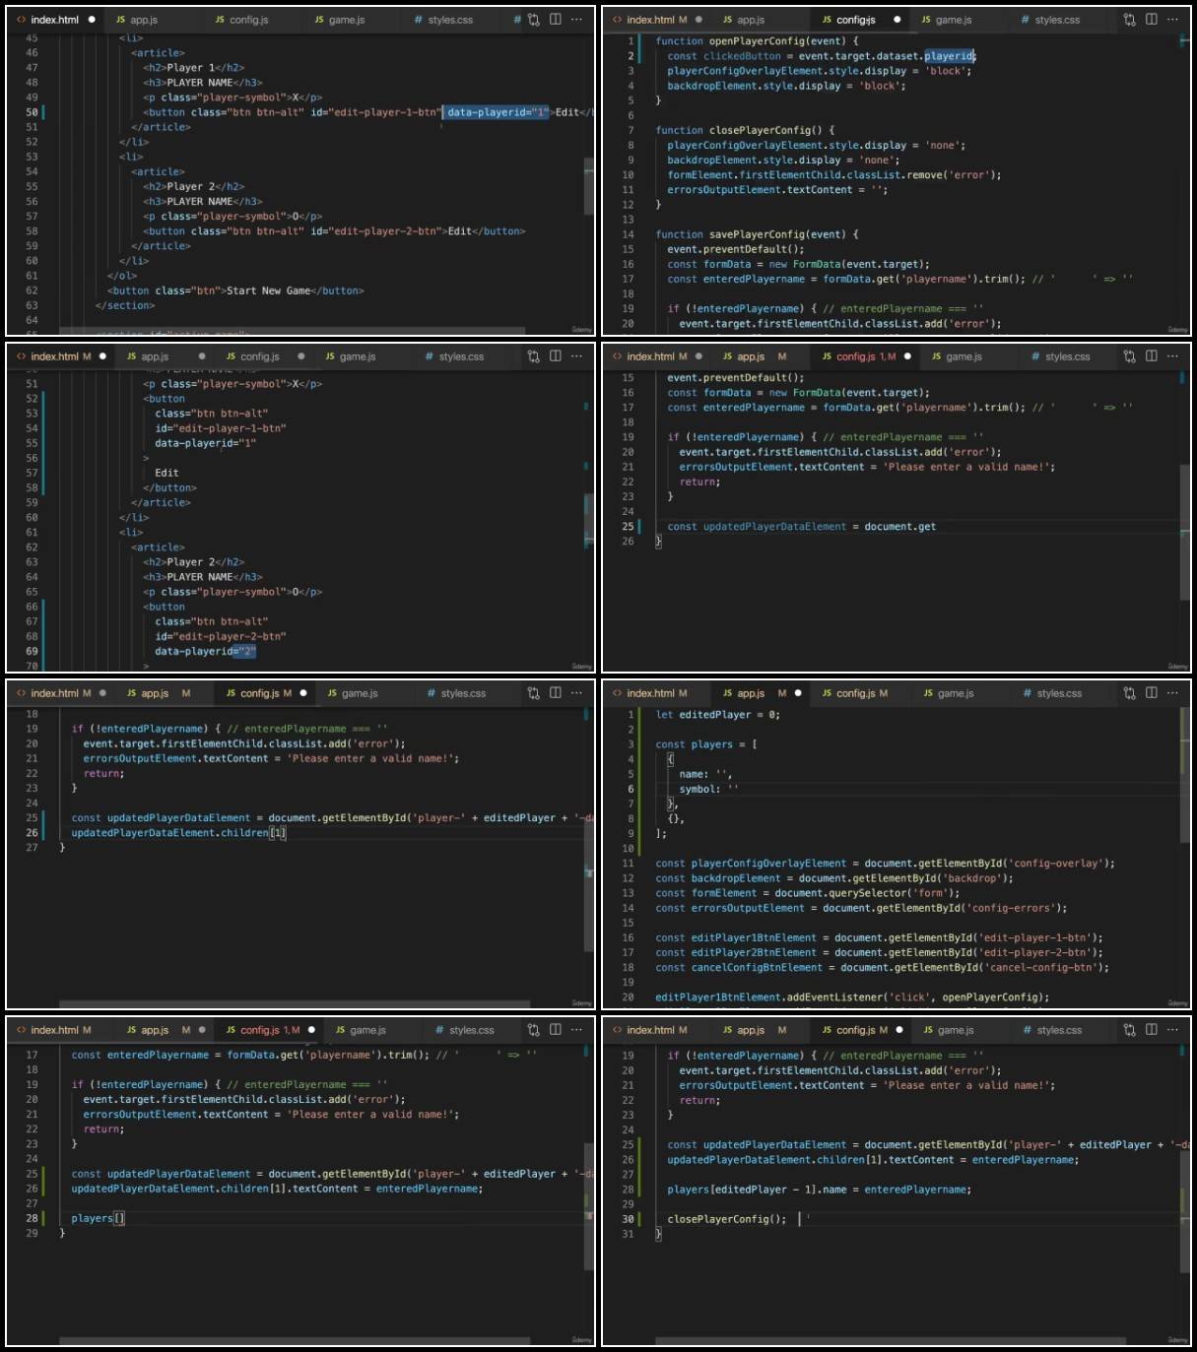The image size is (1197, 1352).
Task: Split editor in pane with players[] on line 28
Action: pyautogui.click(x=556, y=1030)
